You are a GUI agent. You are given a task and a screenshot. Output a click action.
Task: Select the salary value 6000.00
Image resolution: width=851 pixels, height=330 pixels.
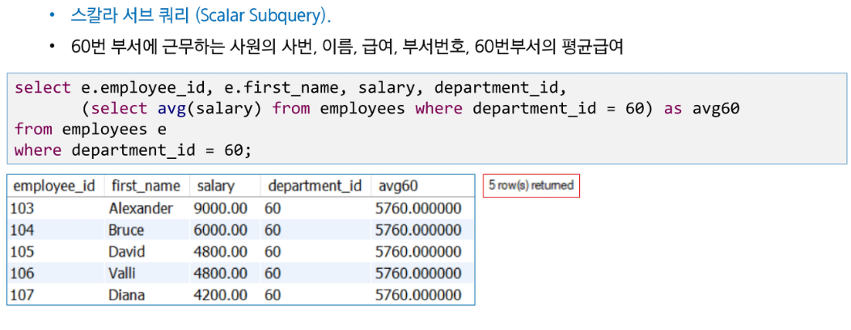click(x=220, y=230)
